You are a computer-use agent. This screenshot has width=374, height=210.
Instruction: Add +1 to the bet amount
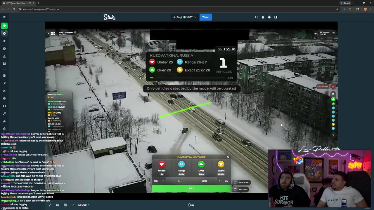click(x=179, y=181)
